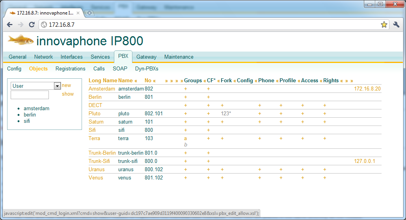This screenshot has height=220, width=406.
Task: Open the Pluto user entry
Action: tap(95, 114)
